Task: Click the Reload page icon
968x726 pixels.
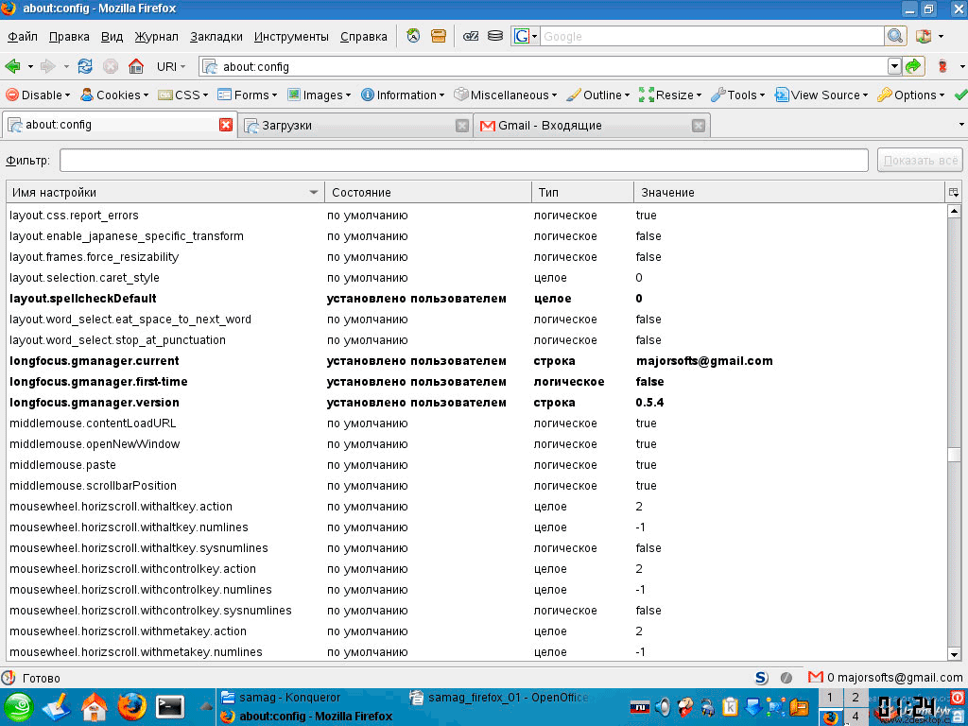Action: click(x=85, y=66)
